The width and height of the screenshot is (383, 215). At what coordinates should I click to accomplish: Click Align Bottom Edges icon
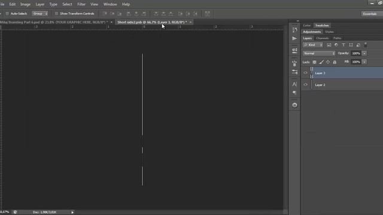[120, 14]
